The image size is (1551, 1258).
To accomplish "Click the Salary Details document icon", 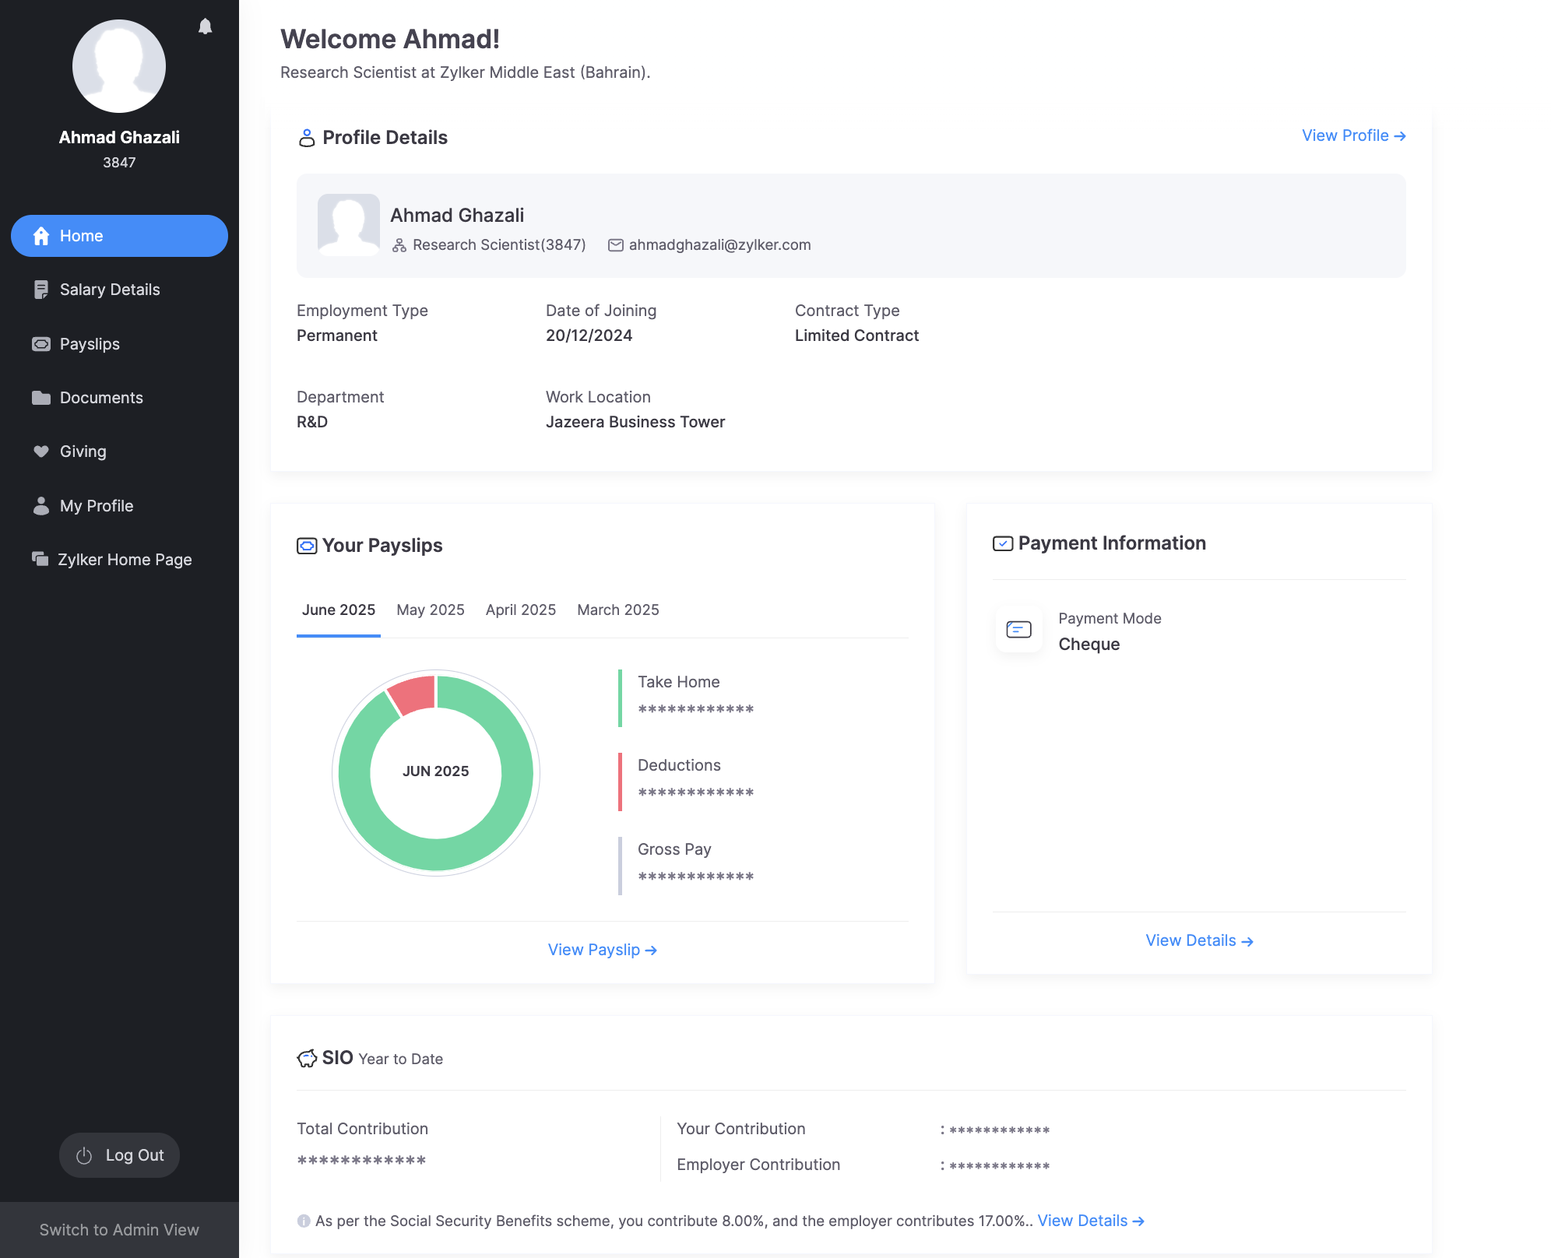I will pyautogui.click(x=41, y=290).
